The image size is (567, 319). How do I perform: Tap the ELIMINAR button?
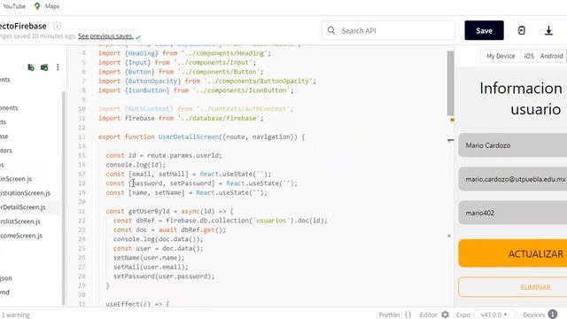click(x=513, y=287)
